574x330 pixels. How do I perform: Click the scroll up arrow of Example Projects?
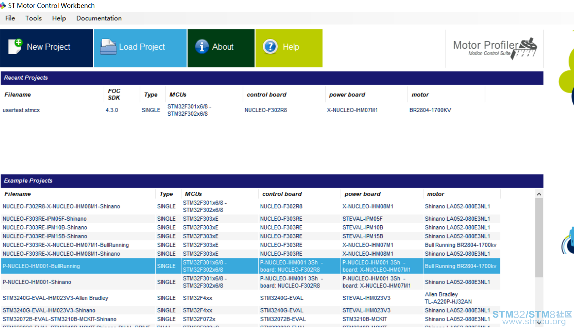coord(539,194)
